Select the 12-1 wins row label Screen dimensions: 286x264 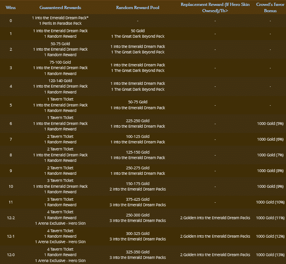[11, 236]
